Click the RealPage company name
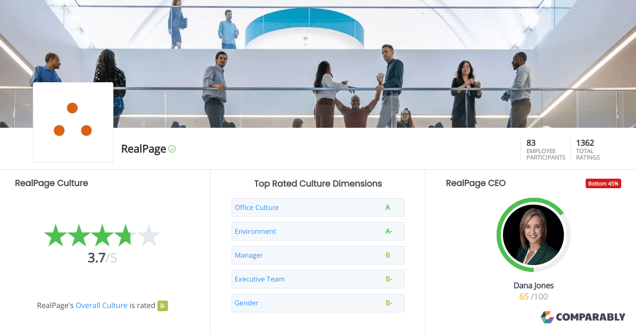The image size is (636, 334). 144,149
